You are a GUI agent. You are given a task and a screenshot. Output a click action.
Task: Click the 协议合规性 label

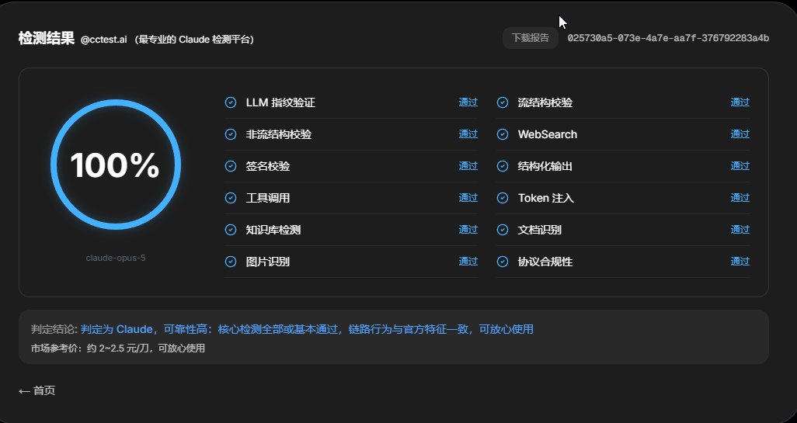pos(545,262)
